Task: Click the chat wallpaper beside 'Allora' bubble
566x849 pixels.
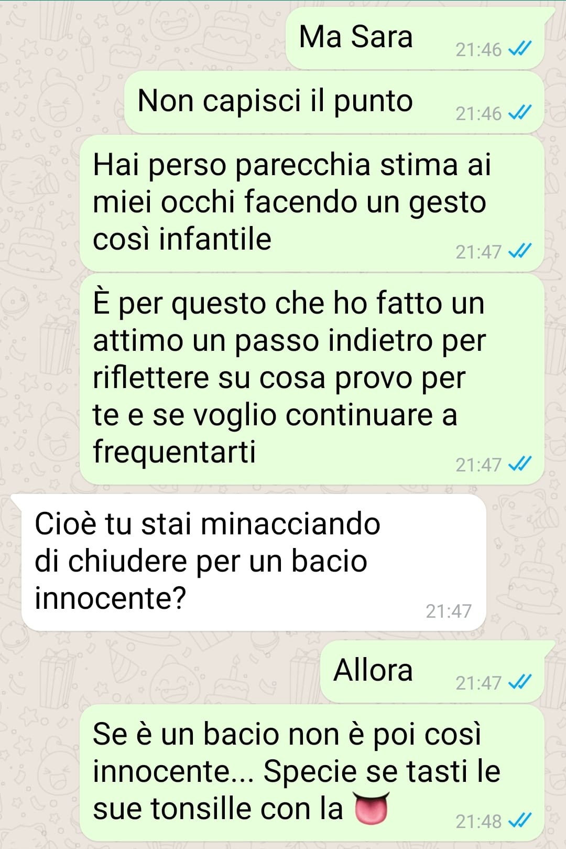Action: click(x=168, y=672)
